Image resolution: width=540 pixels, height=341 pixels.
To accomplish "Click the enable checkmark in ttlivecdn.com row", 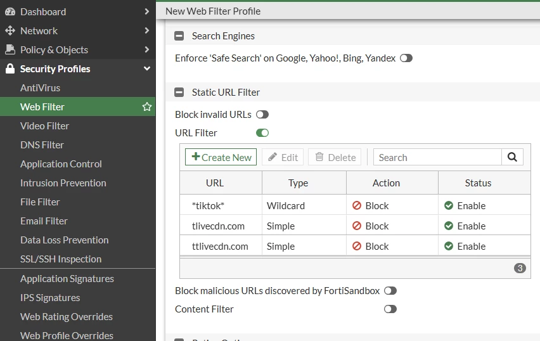I will tap(448, 247).
